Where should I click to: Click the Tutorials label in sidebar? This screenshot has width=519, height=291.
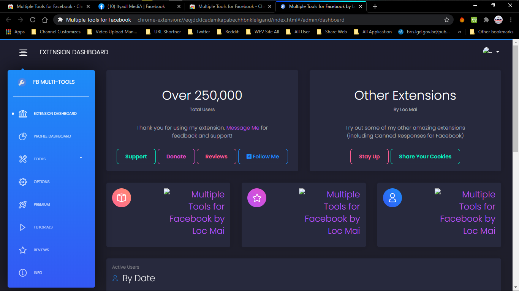click(x=43, y=227)
